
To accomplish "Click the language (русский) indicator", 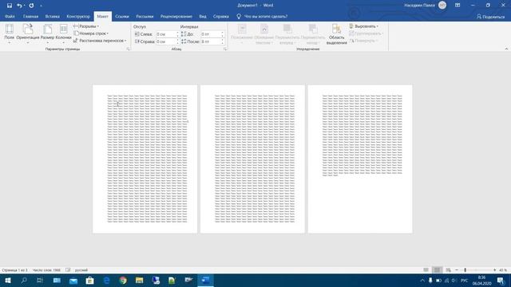I will coord(81,270).
